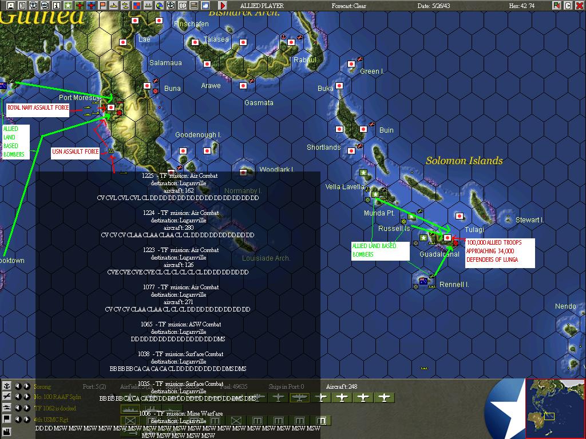
Task: Click the '4th USMC Rgt' text
Action: pyautogui.click(x=51, y=420)
